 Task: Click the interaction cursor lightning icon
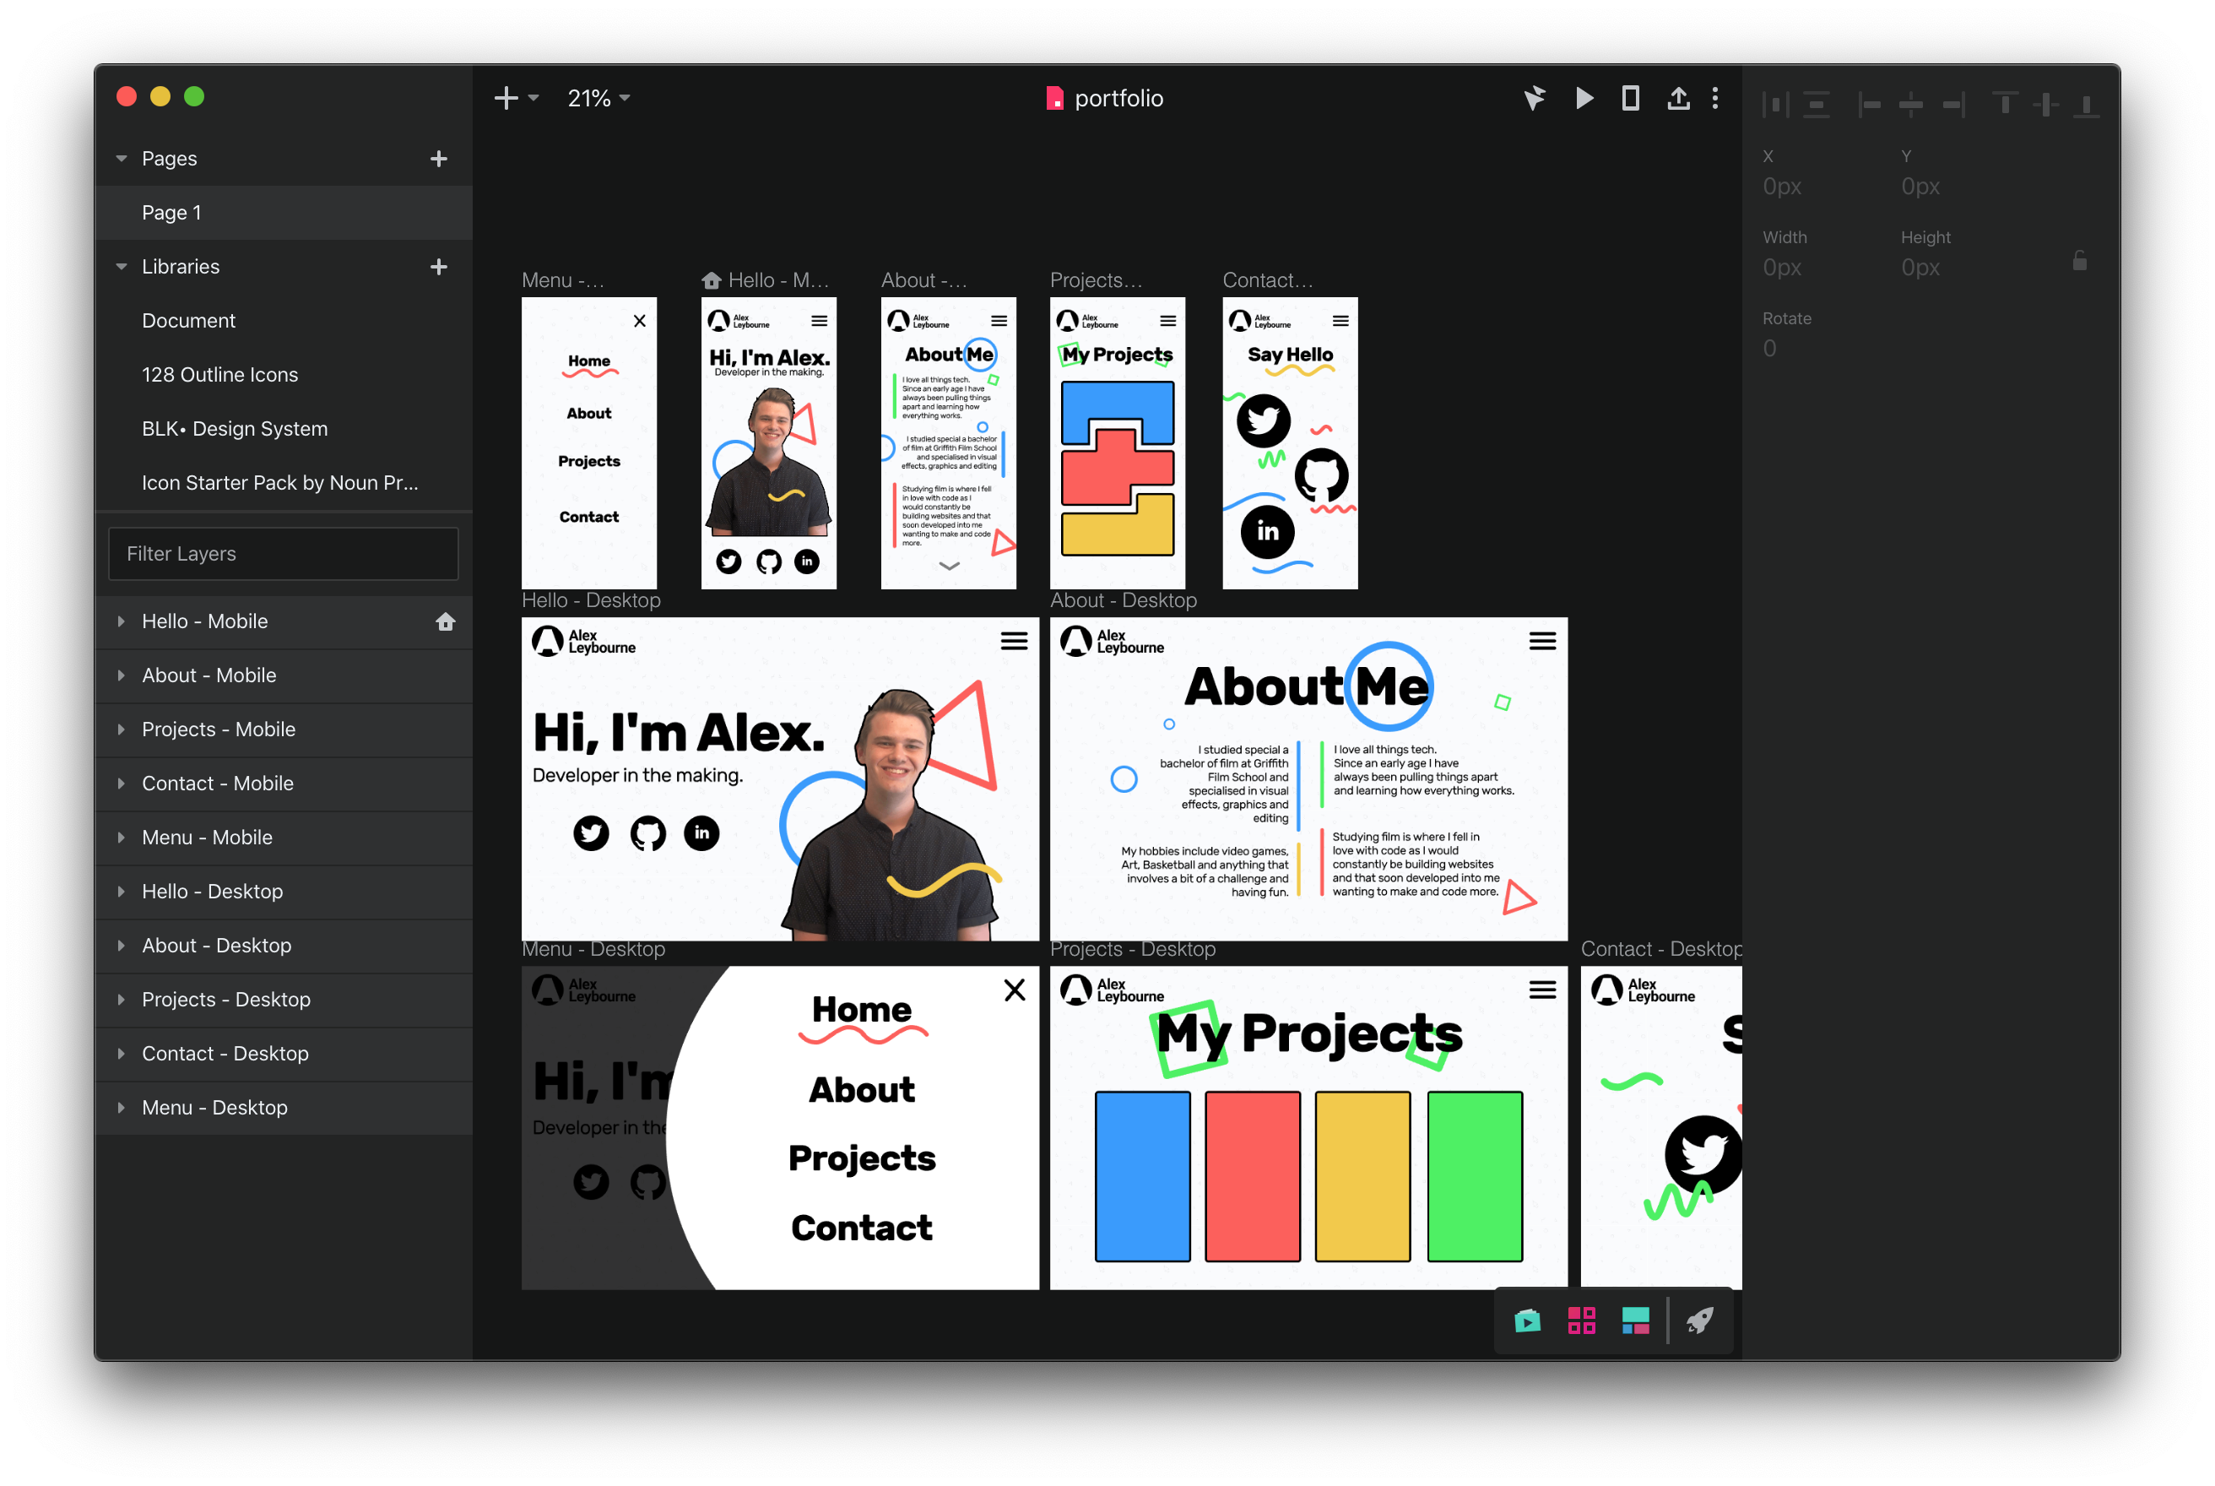tap(1535, 99)
